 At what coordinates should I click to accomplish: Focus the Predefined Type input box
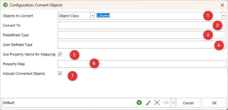point(128,35)
